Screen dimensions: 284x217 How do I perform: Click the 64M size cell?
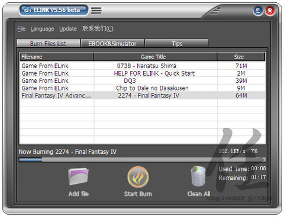(x=241, y=96)
